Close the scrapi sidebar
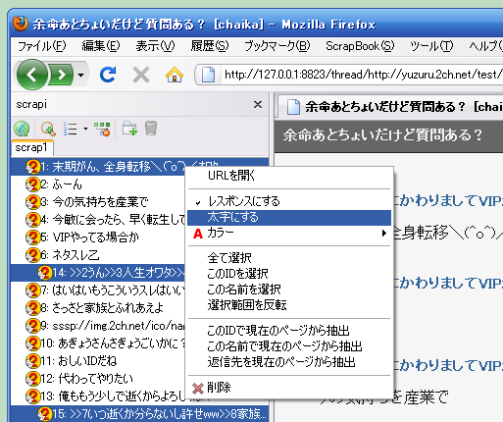The height and width of the screenshot is (422, 503). 258,105
